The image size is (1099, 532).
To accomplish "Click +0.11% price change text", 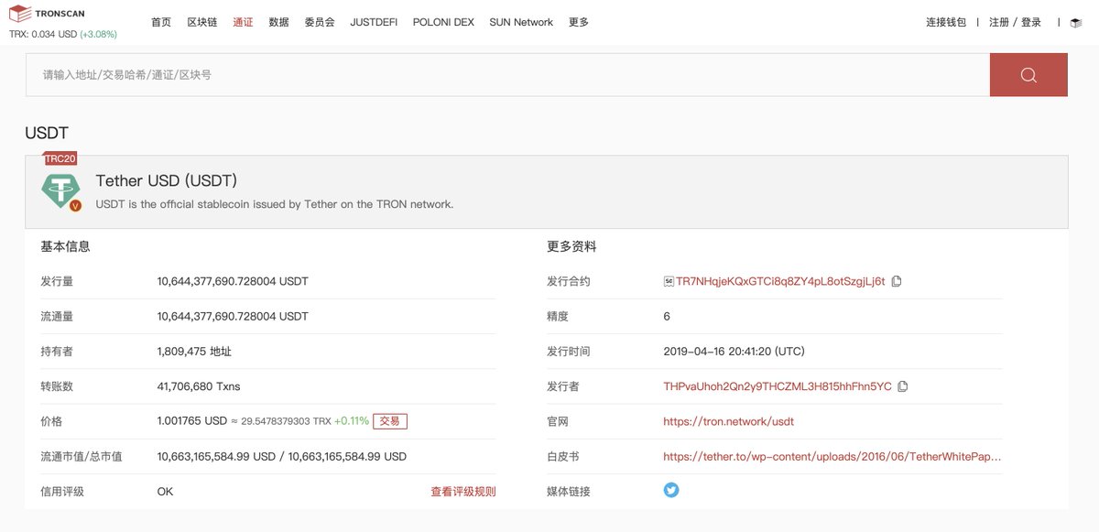I will pyautogui.click(x=352, y=421).
